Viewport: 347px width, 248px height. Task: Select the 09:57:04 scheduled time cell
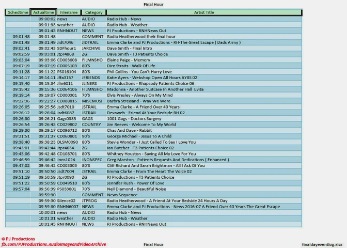click(21, 189)
